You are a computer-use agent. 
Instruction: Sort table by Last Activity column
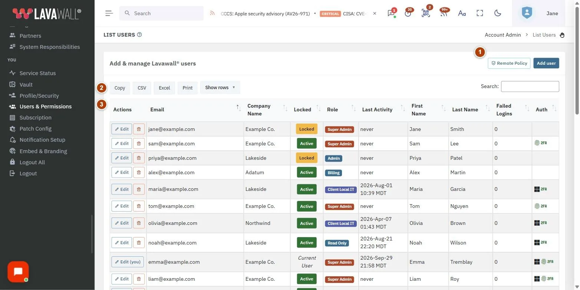(x=383, y=109)
